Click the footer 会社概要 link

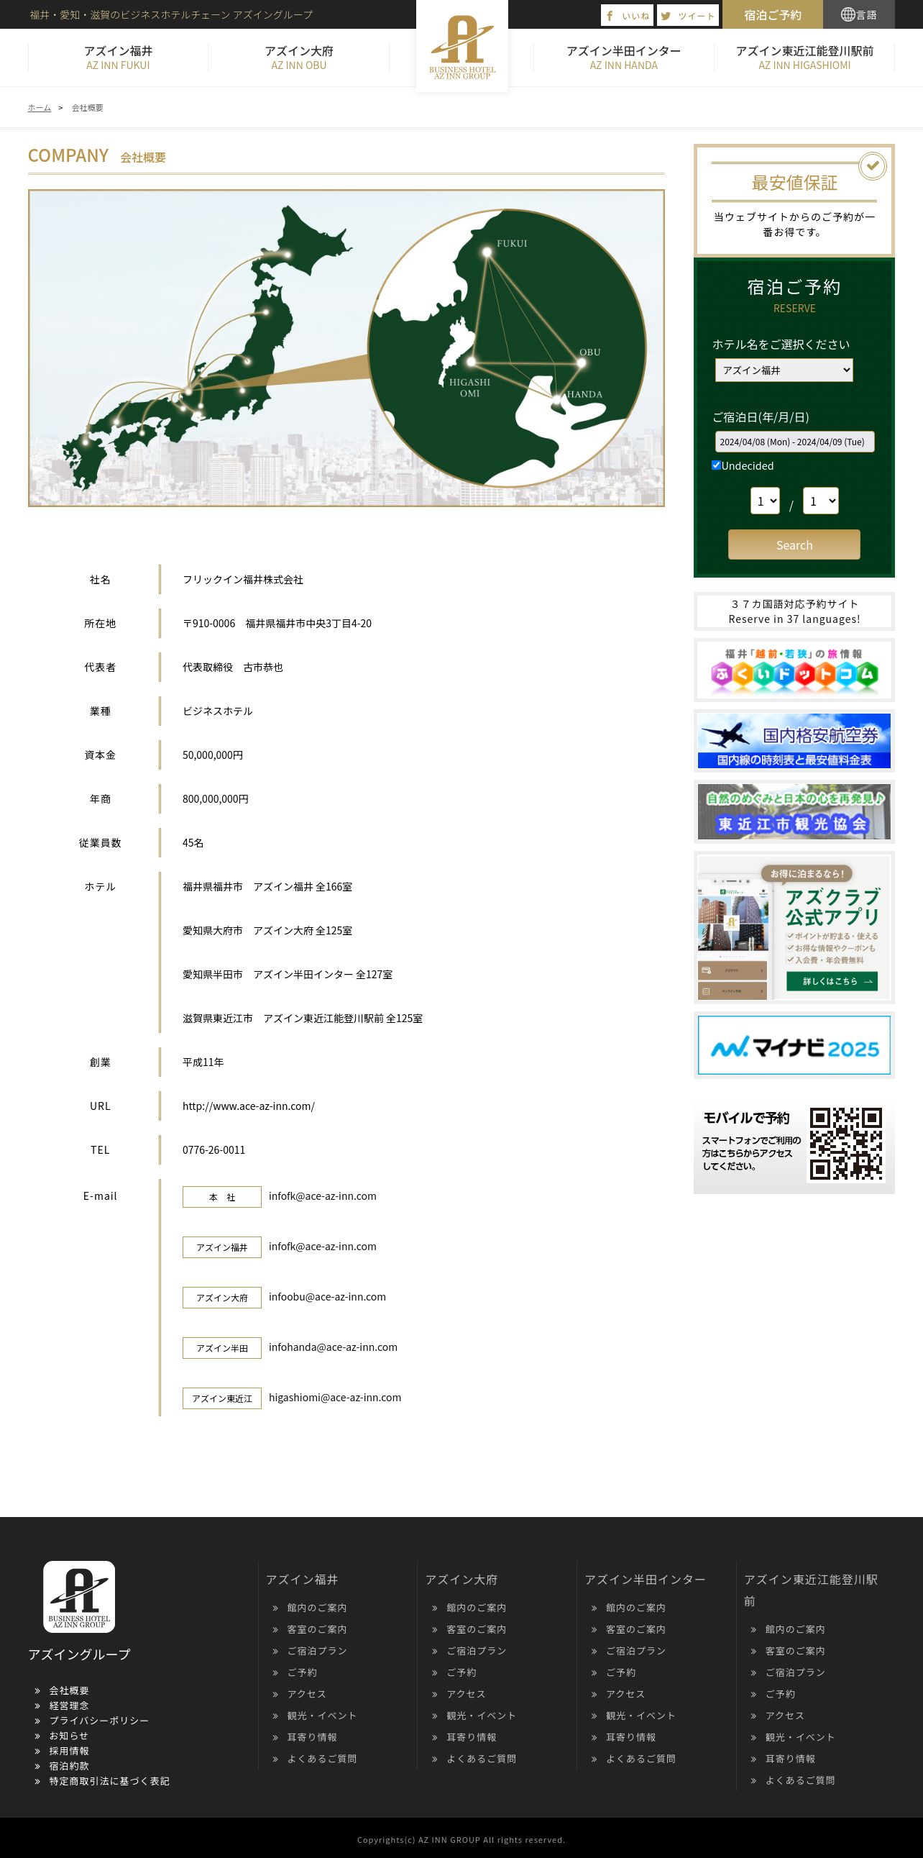(69, 1690)
